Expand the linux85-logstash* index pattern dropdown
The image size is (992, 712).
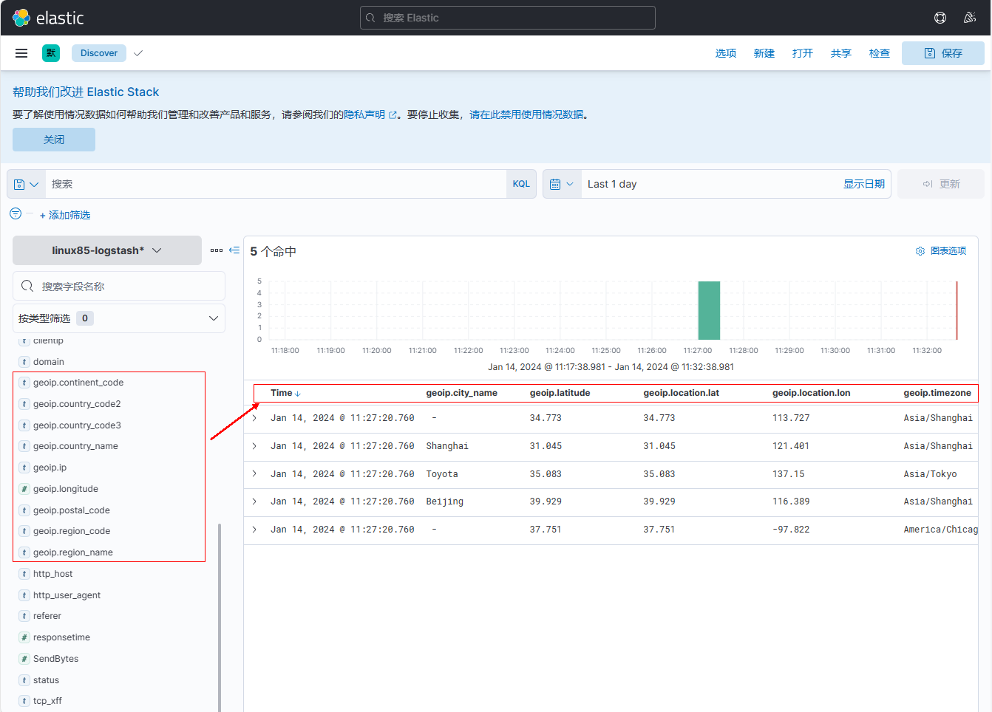[107, 250]
